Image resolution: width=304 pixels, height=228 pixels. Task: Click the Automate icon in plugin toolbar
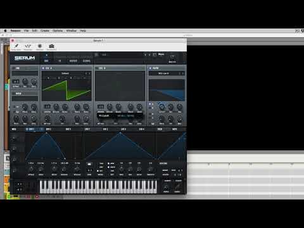click(28, 46)
